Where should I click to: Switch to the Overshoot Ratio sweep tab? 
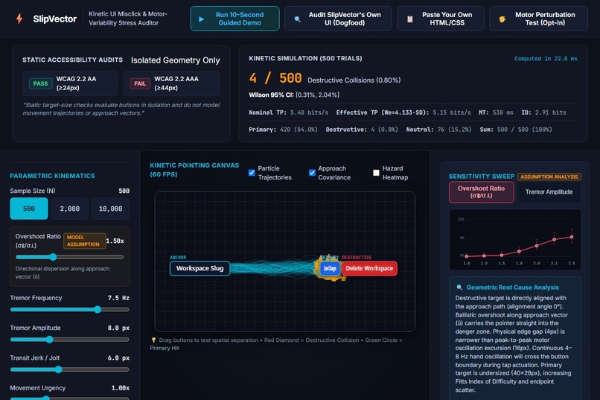coord(481,191)
